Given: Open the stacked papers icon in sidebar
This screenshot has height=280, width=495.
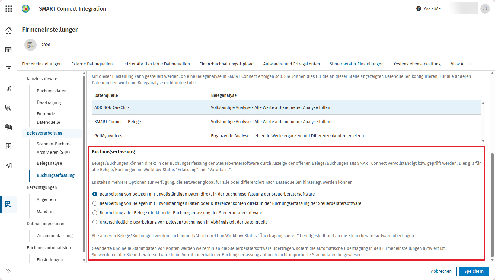Looking at the screenshot, I should 8,88.
